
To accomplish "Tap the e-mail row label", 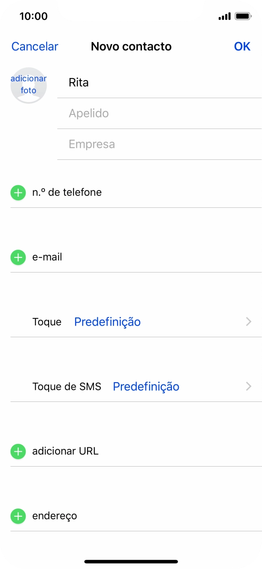I will pyautogui.click(x=47, y=257).
